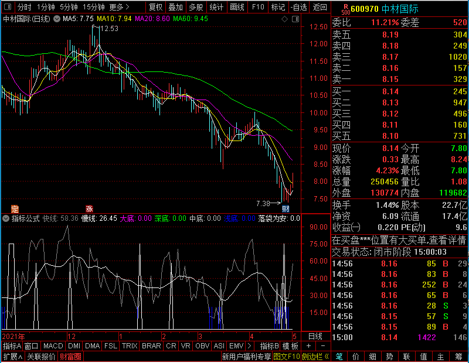Open F10 company information
Image resolution: width=469 pixels, height=363 pixels.
[x=258, y=7]
